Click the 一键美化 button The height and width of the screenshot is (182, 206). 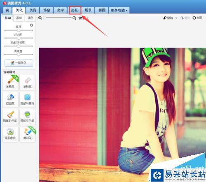point(19,63)
